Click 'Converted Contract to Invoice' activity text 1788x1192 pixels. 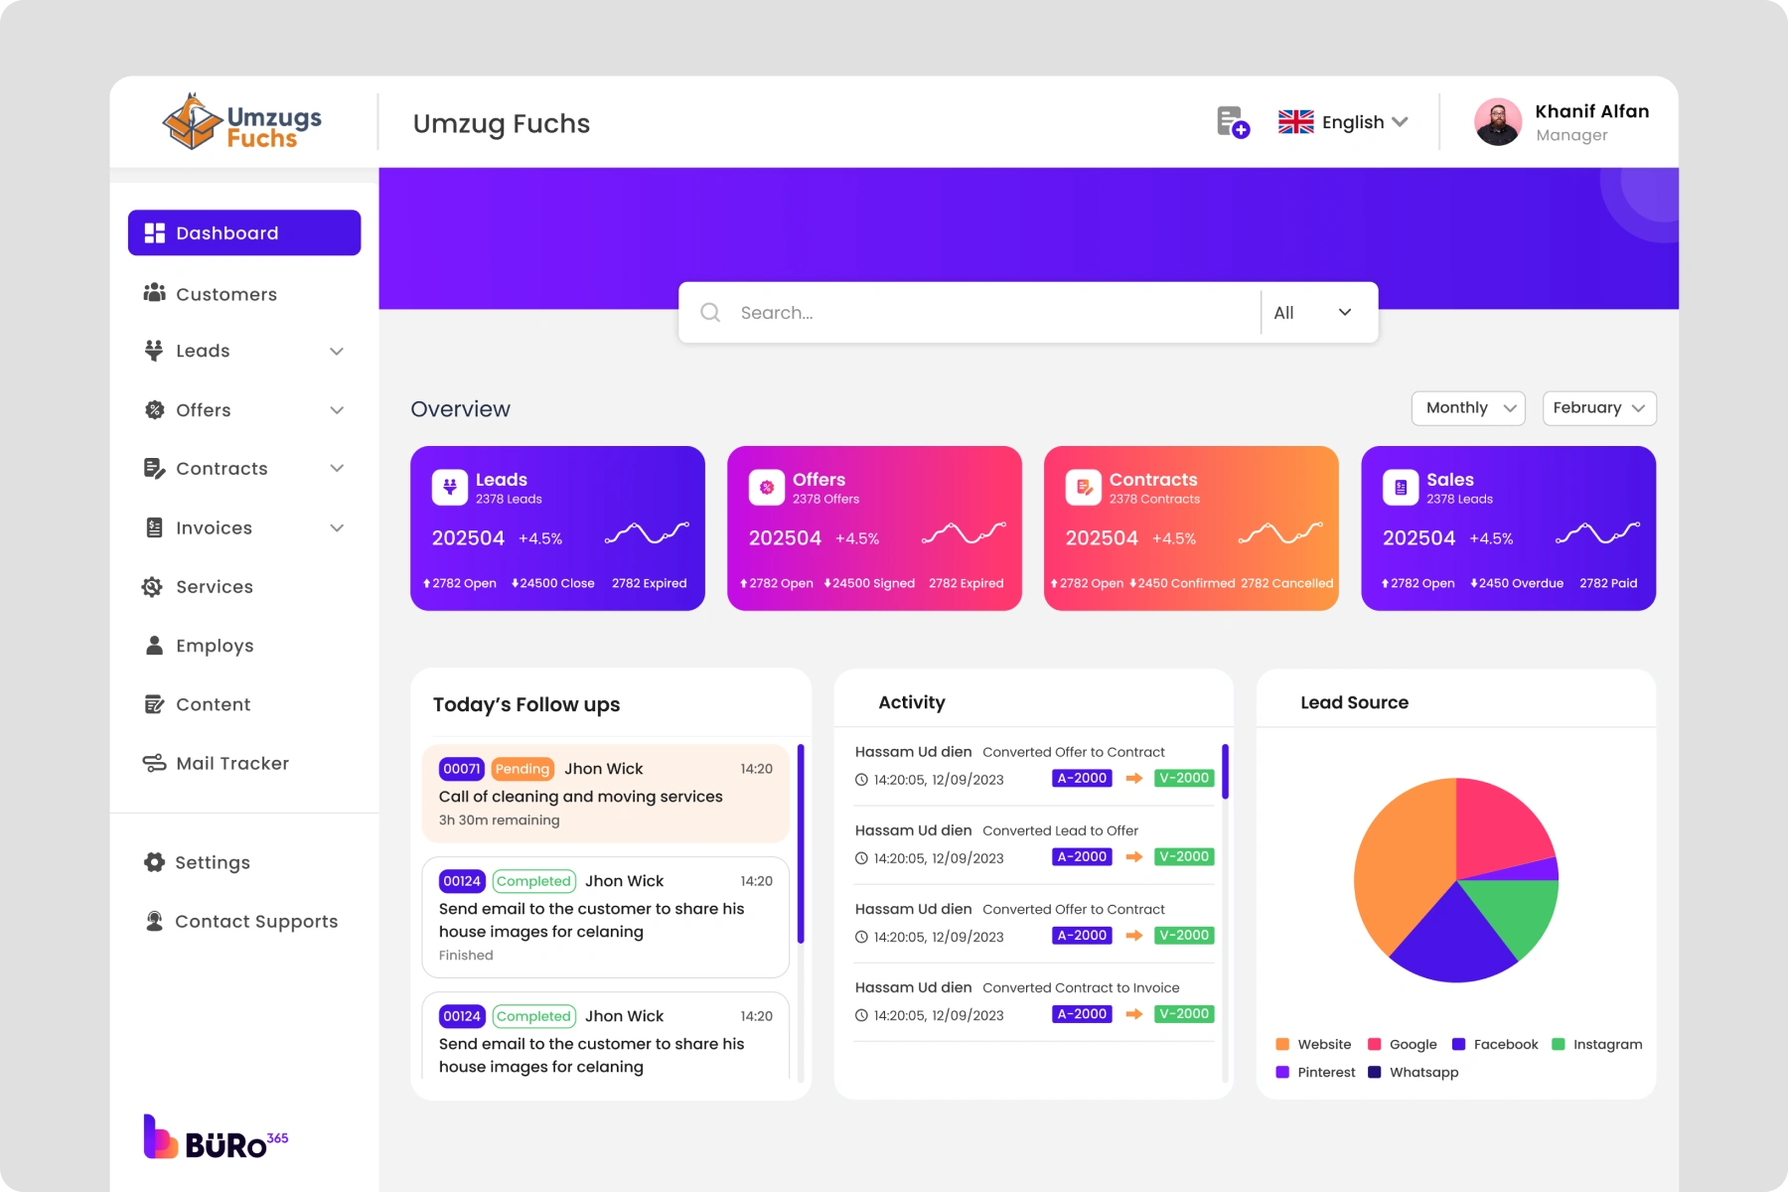point(1081,987)
